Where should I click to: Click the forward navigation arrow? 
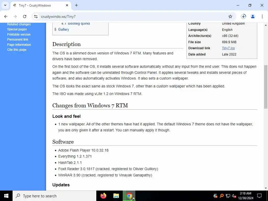[x=15, y=16]
